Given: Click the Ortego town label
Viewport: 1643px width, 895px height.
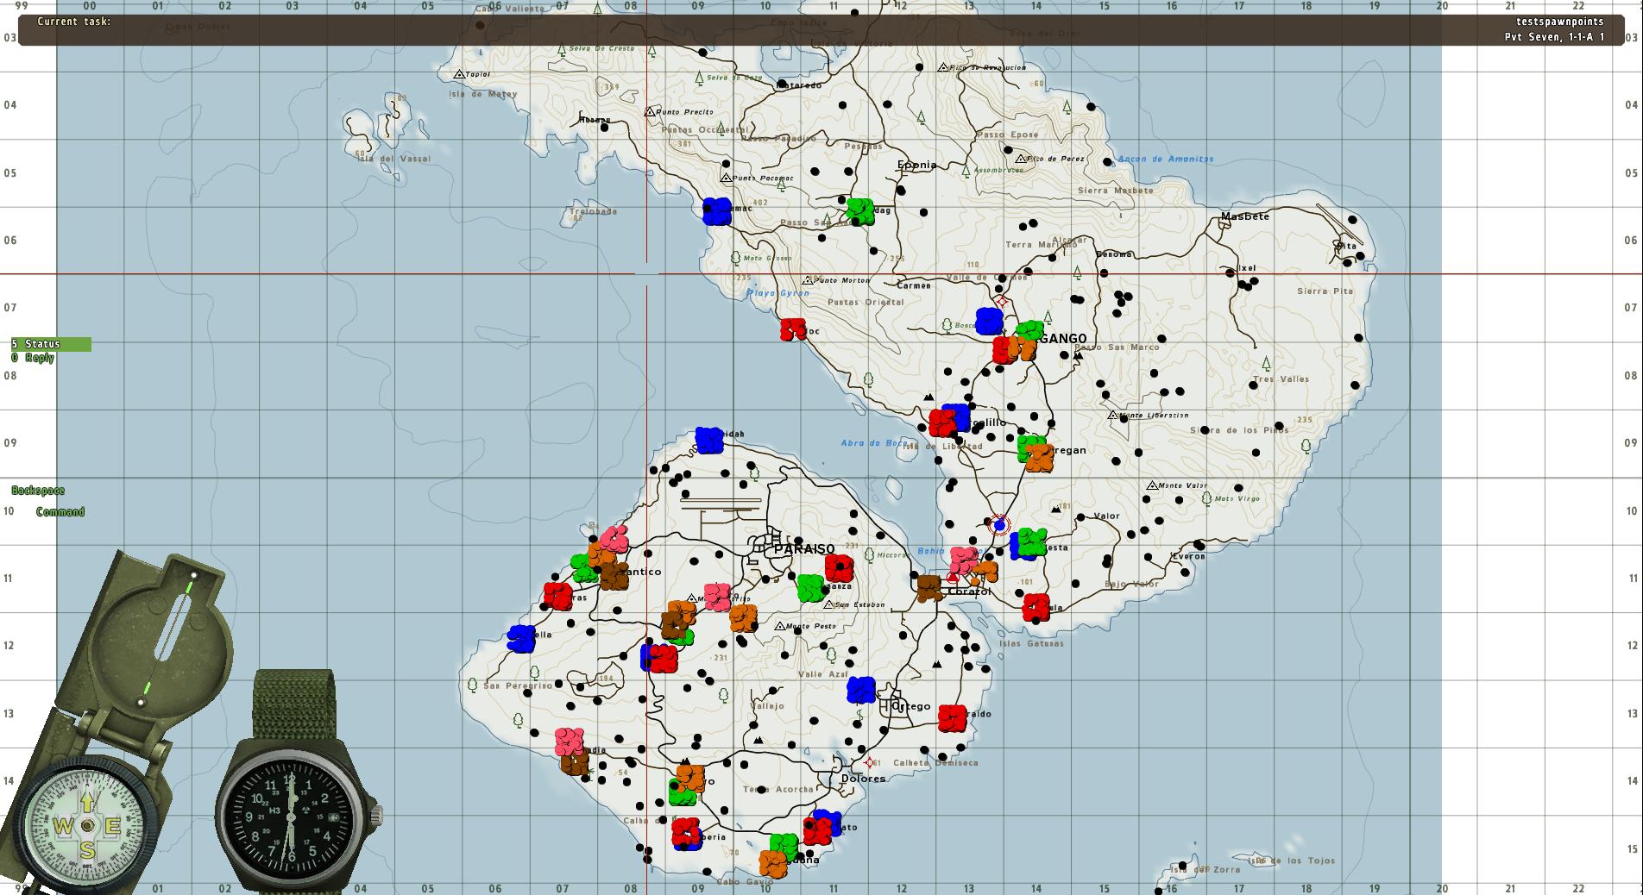Looking at the screenshot, I should tap(912, 706).
